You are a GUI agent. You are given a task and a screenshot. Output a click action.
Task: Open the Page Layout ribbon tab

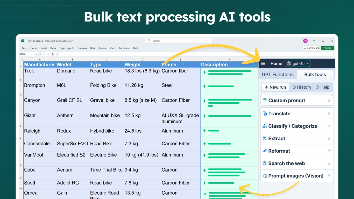coord(66,48)
